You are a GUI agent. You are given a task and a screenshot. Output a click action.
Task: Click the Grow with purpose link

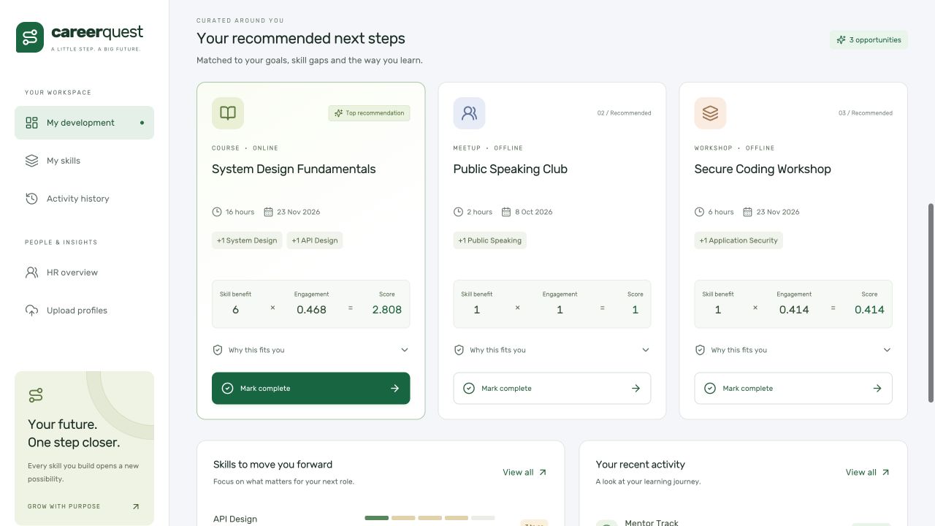[x=83, y=506]
